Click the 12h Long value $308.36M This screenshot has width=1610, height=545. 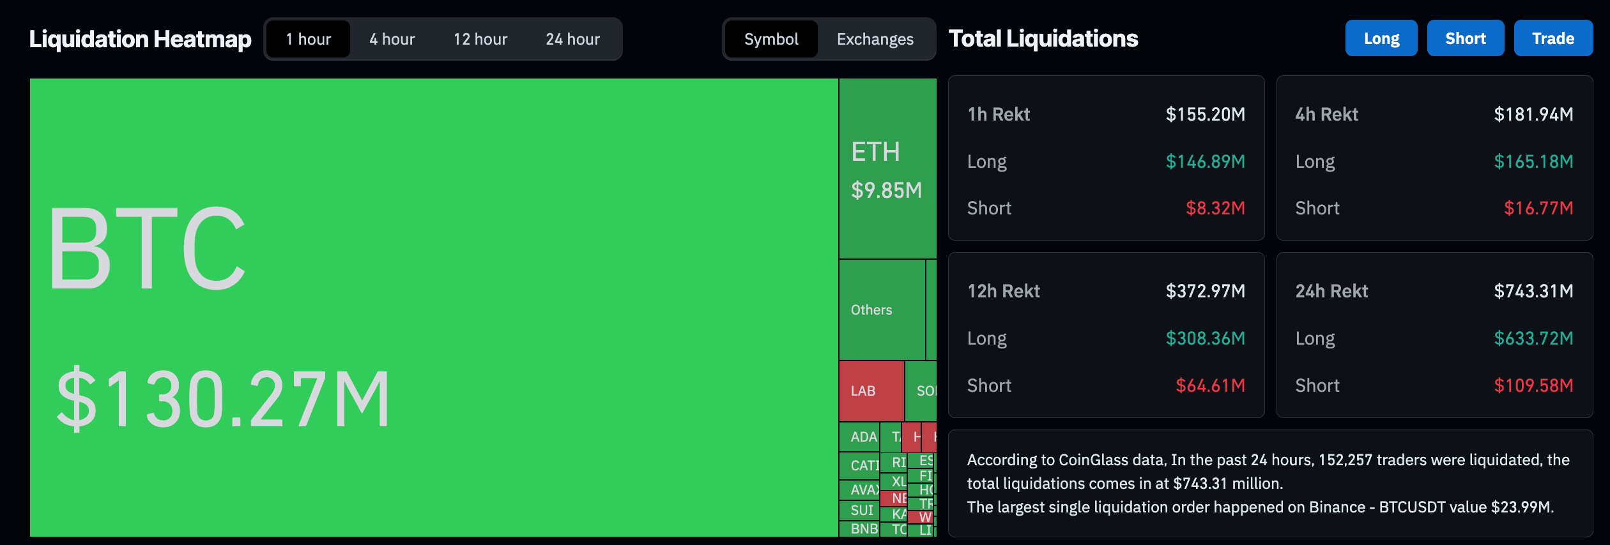click(1205, 338)
